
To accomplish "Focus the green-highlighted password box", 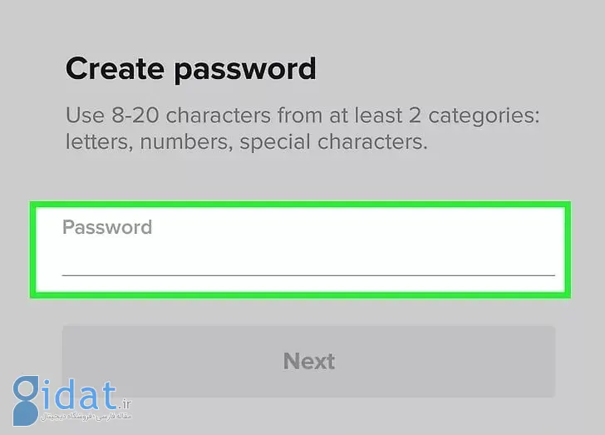I will [299, 250].
